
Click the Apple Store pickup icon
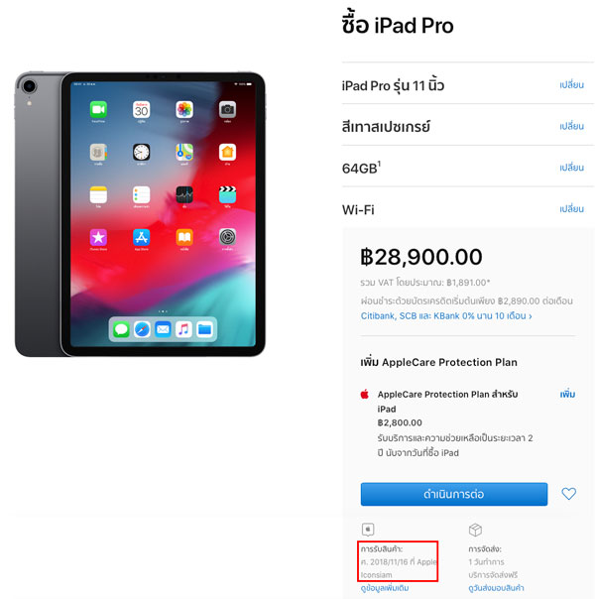tap(368, 530)
